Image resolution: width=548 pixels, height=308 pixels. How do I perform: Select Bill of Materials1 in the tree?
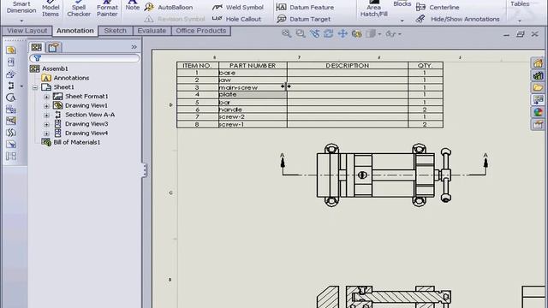coord(76,142)
